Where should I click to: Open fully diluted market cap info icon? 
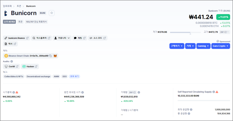83,92
